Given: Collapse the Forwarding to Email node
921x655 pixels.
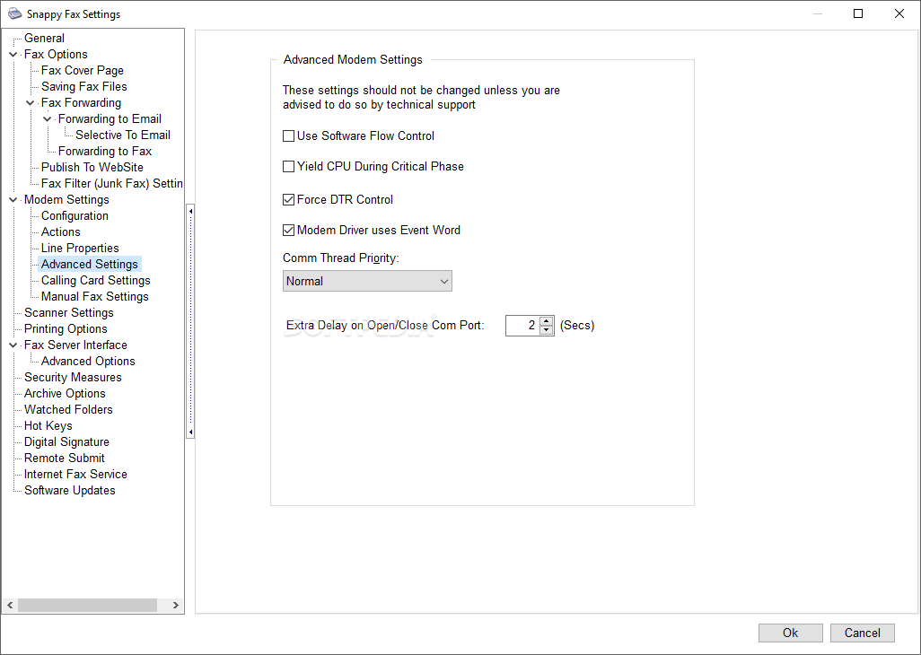Looking at the screenshot, I should click(x=47, y=119).
